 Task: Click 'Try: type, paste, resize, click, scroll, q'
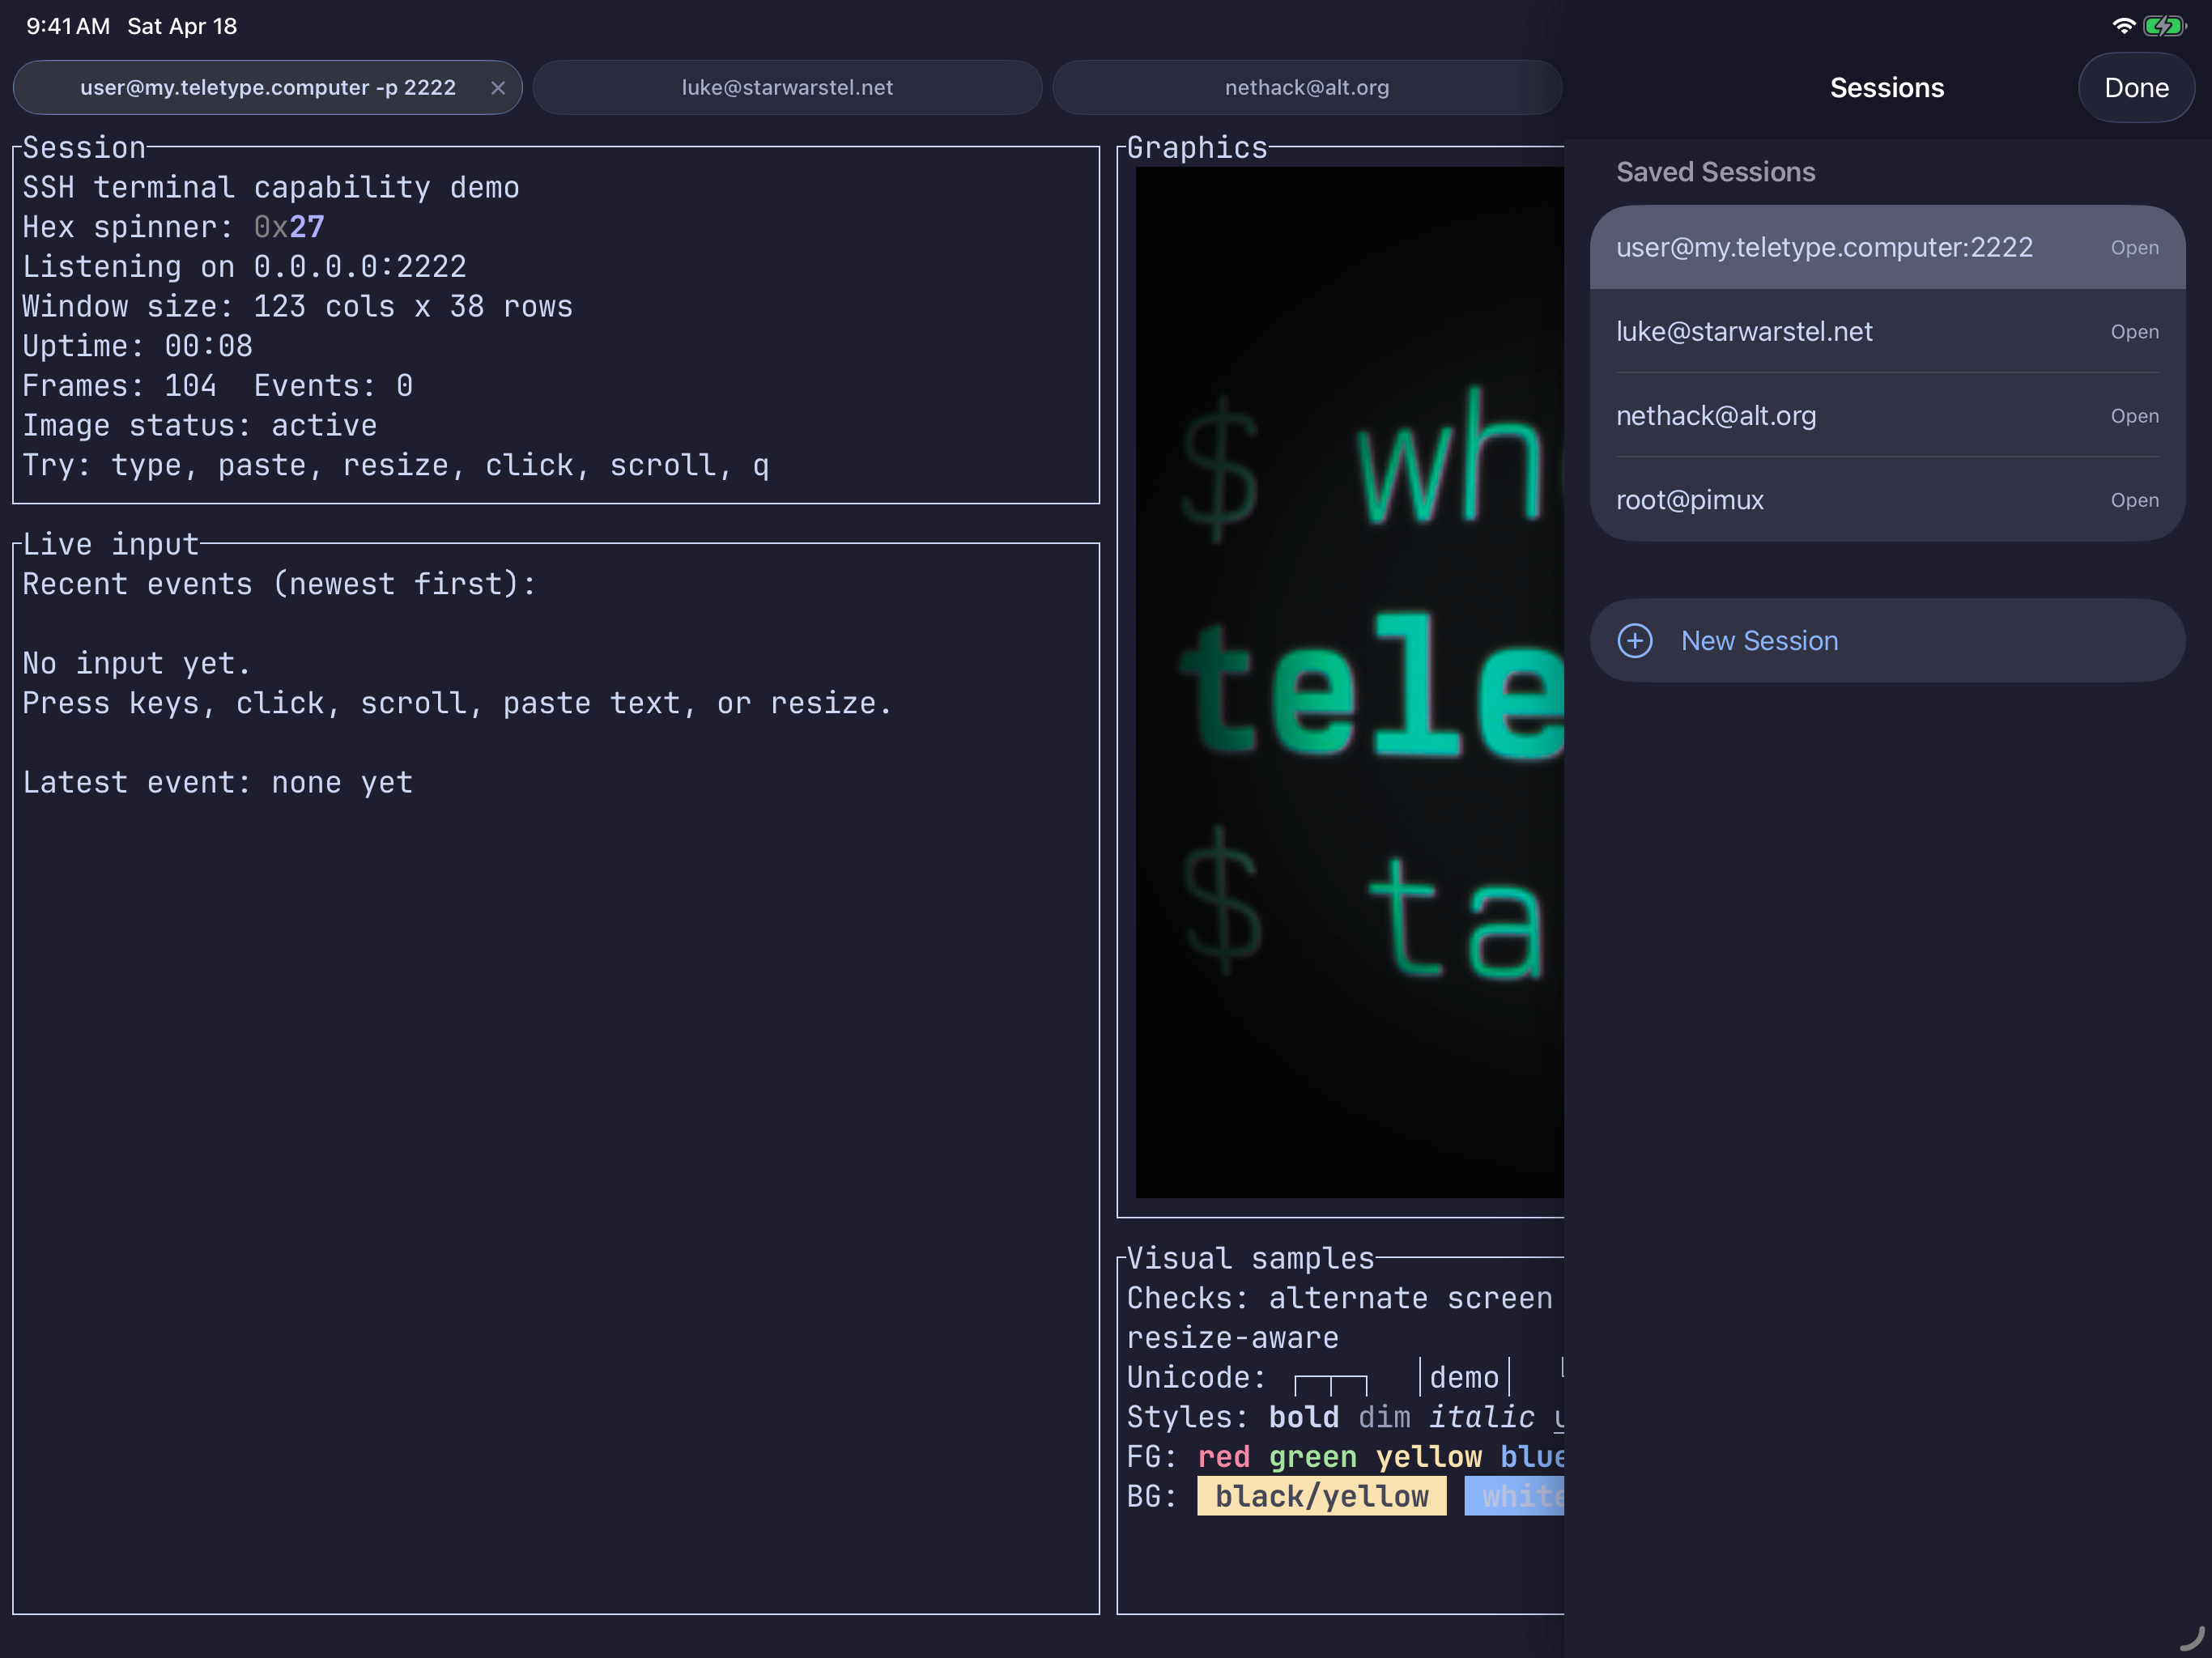[395, 466]
